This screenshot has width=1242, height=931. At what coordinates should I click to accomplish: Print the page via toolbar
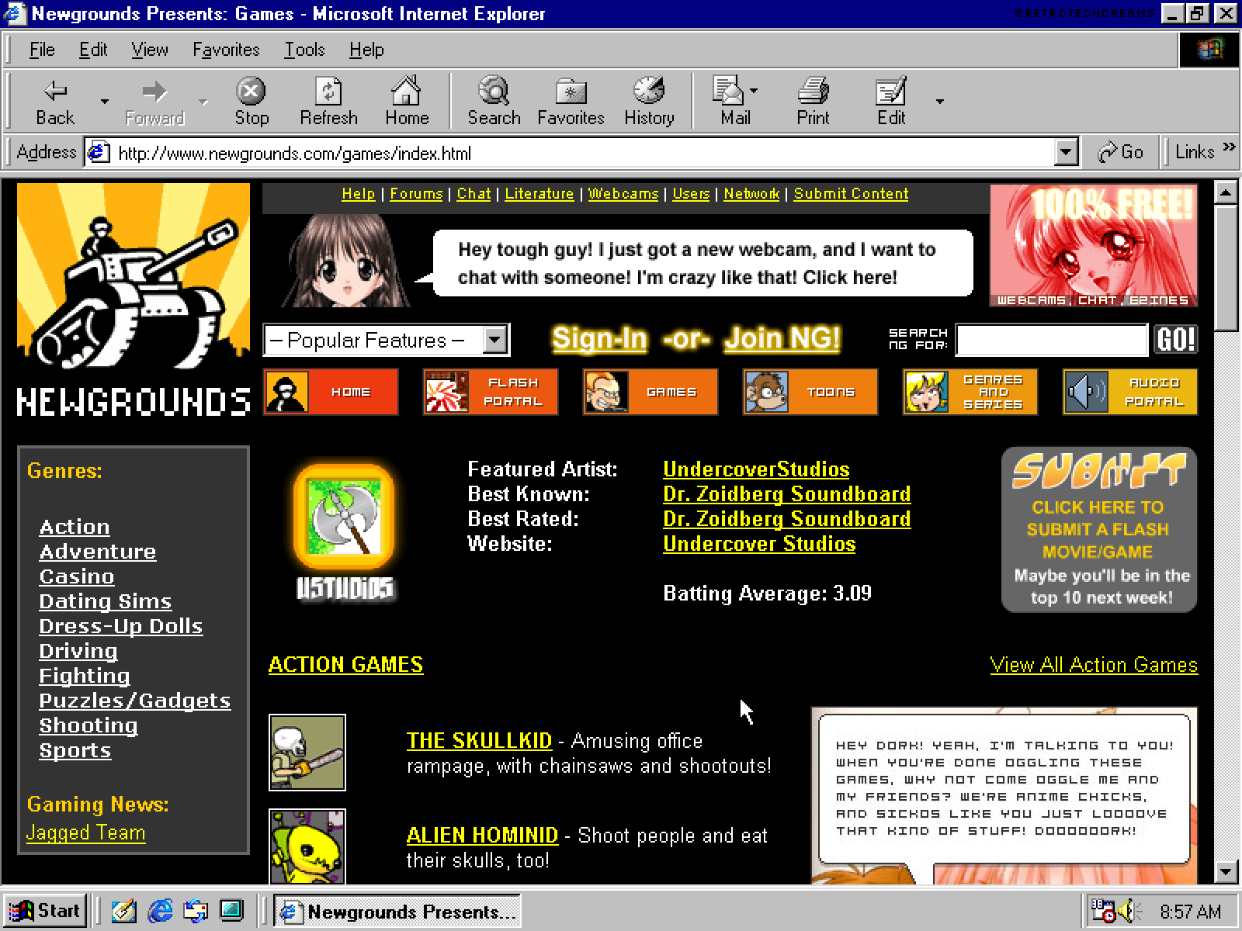pyautogui.click(x=813, y=102)
